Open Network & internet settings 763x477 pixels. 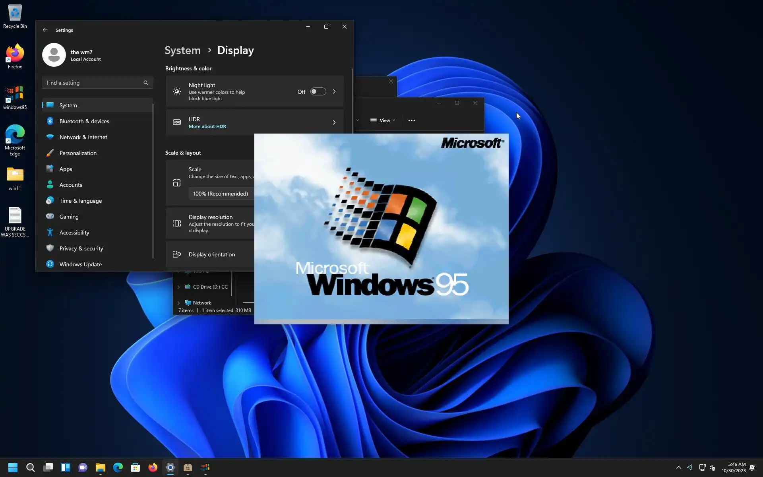tap(83, 137)
